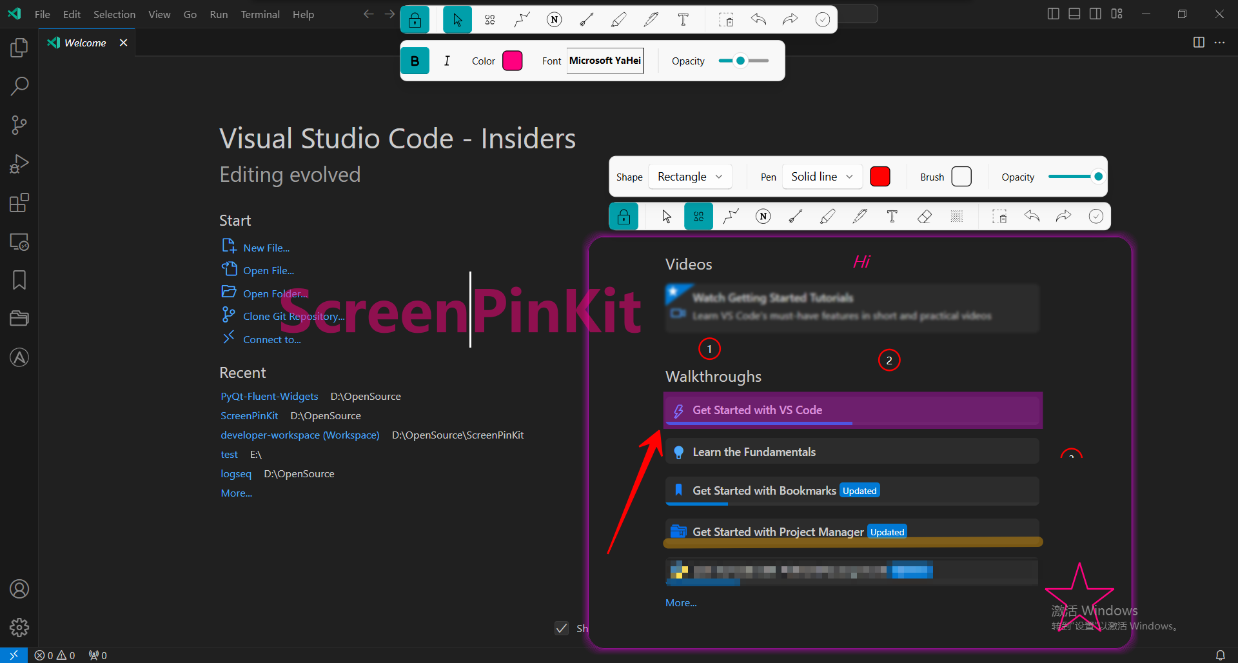Uncheck the show welcome page checkbox
1238x663 pixels.
pos(562,628)
